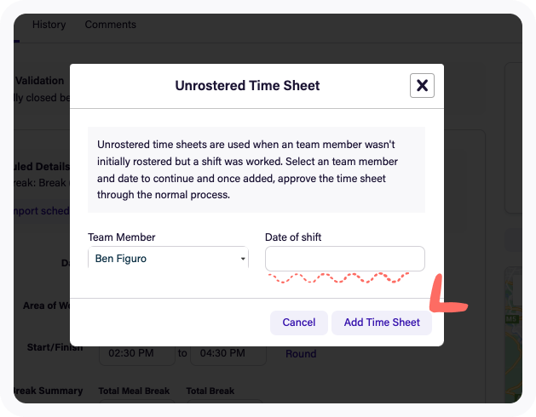
Task: Cancel the unrostered time sheet
Action: click(x=299, y=323)
